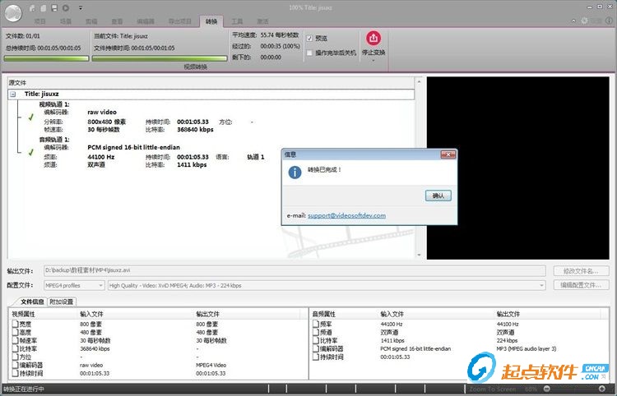Click the page icon beside 高度 row
Screen dimensions: 617x396
pyautogui.click(x=15, y=333)
